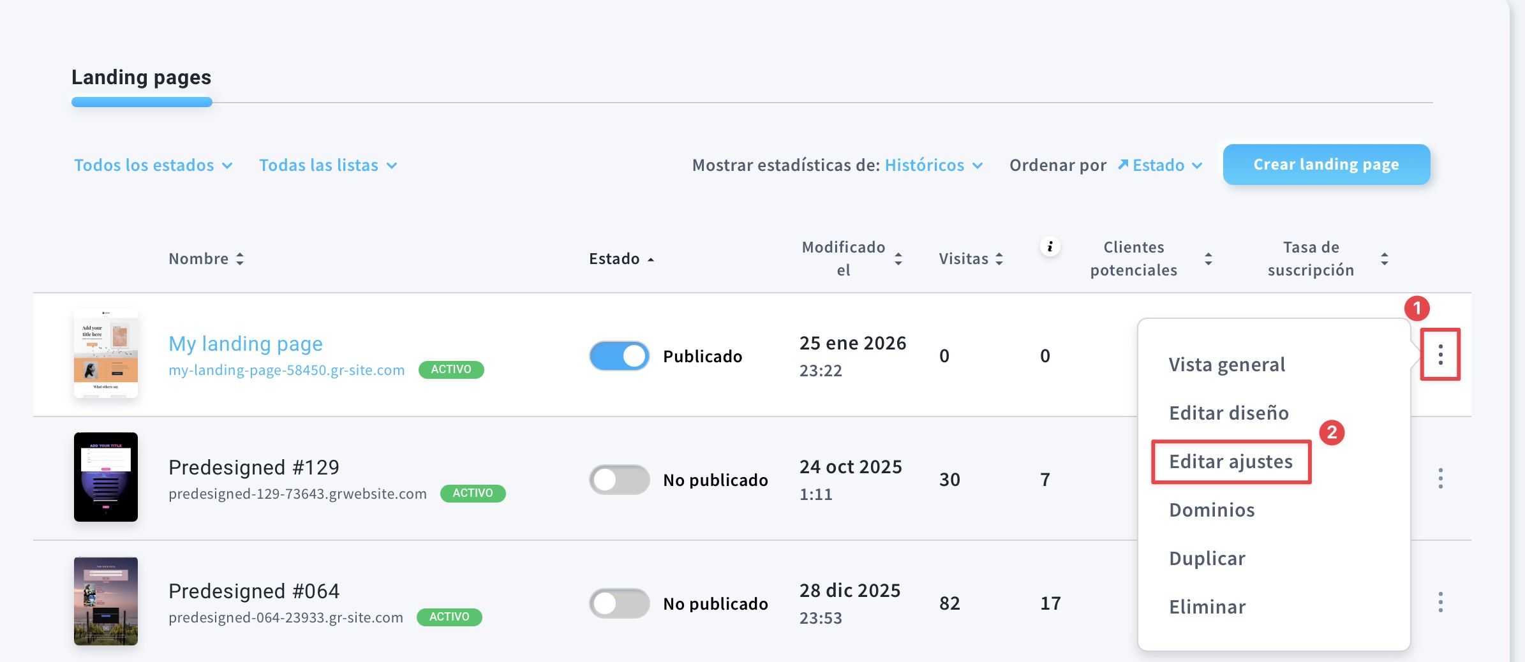
Task: Expand the Históricos statistics dropdown
Action: pos(933,165)
